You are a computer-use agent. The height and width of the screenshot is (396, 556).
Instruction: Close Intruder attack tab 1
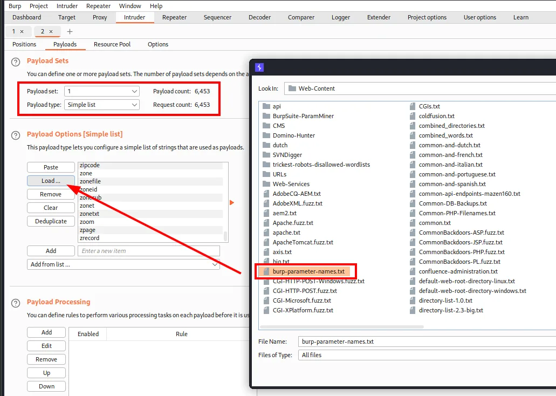click(x=22, y=32)
